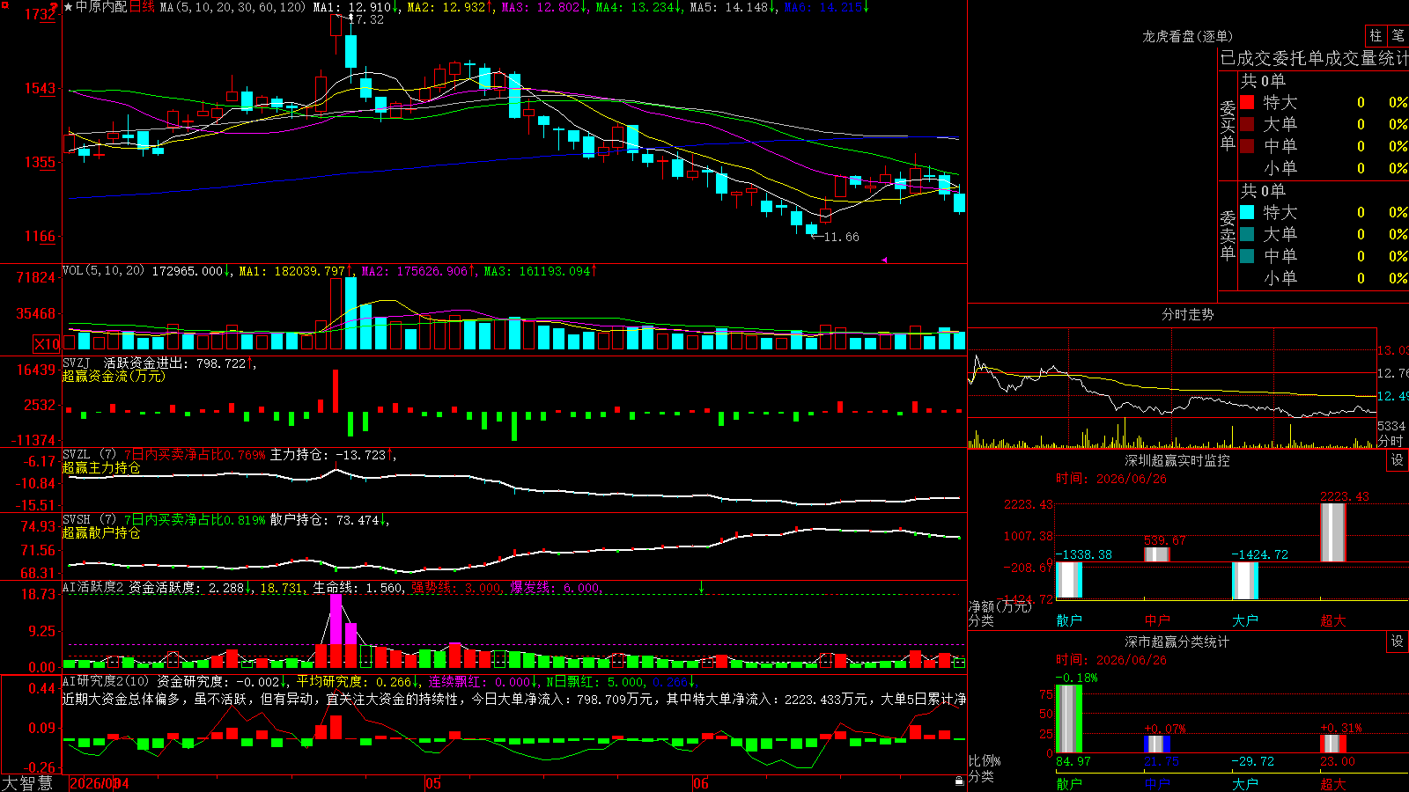Click the 大单 buy-order dark red swatch
Viewport: 1409px width, 792px height.
pyautogui.click(x=1247, y=124)
